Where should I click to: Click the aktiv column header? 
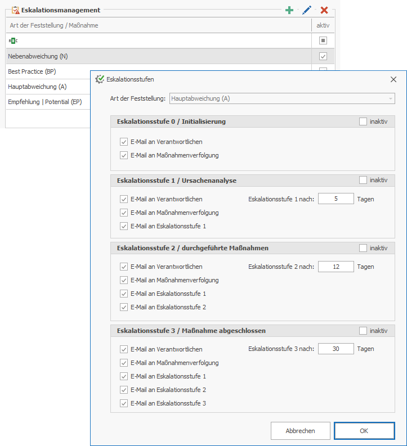(323, 25)
